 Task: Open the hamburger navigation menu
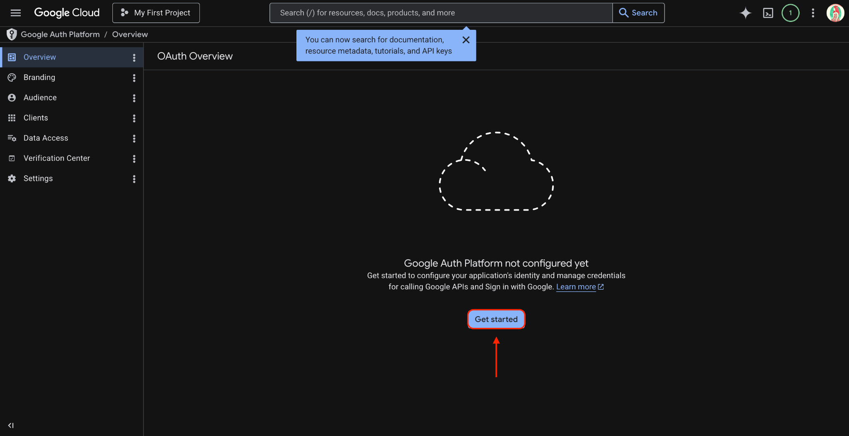coord(16,13)
